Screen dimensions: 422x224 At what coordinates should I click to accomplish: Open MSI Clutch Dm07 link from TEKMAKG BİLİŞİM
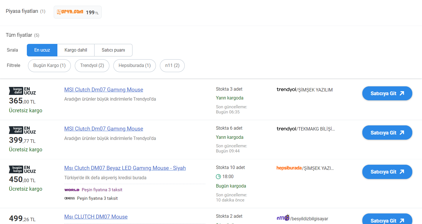point(104,129)
